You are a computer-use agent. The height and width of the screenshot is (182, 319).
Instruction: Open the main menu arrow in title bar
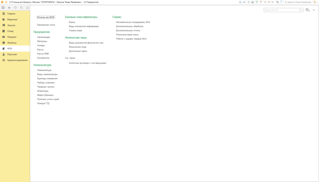6,2
